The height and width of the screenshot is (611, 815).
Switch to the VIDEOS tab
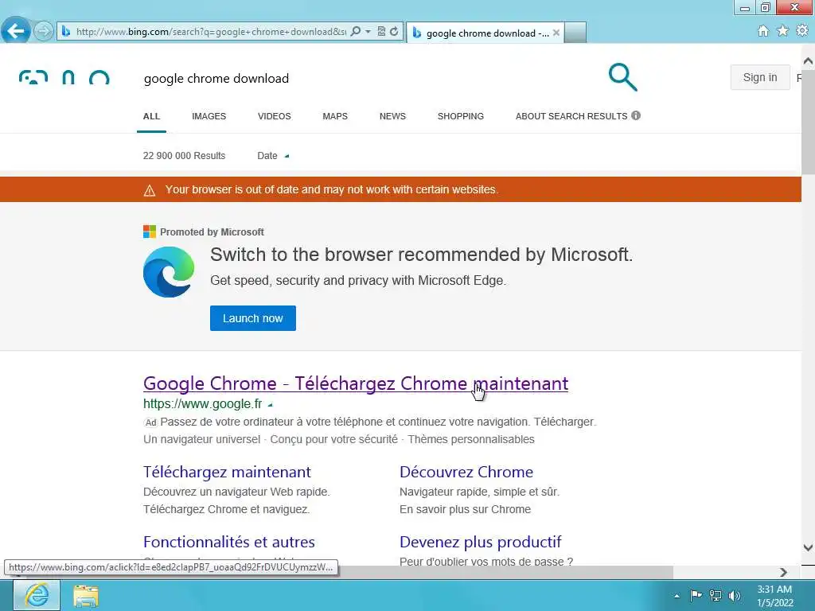275,116
